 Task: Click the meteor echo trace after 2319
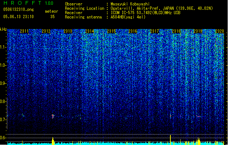[x=199, y=116]
